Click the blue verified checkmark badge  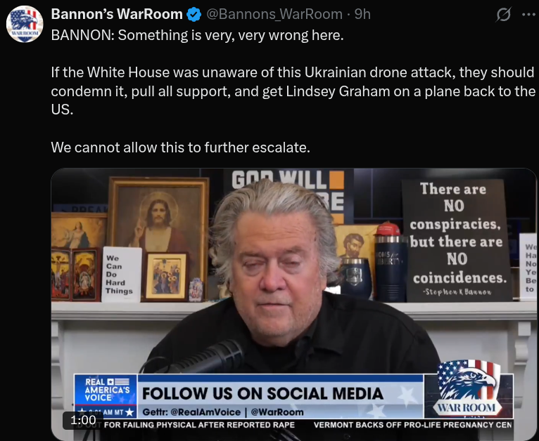pyautogui.click(x=194, y=15)
